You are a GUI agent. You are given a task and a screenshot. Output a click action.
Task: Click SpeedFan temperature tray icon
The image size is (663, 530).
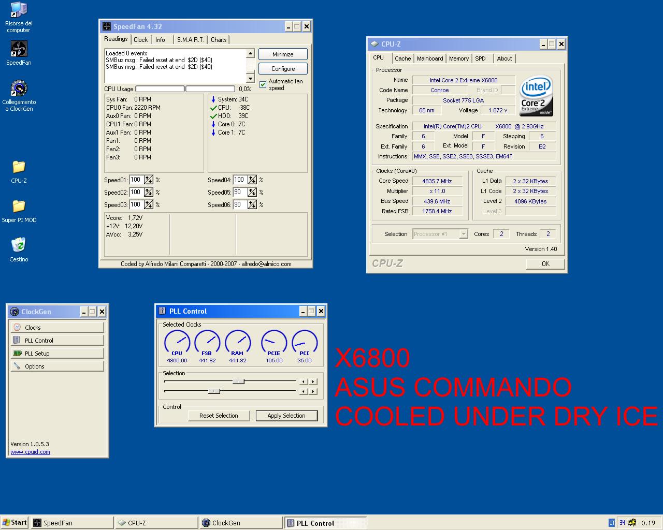pyautogui.click(x=622, y=523)
